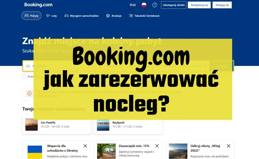Image resolution: width=259 pixels, height=159 pixels.
Task: Click the Reykjavík thumbnail image
Action: [103, 125]
